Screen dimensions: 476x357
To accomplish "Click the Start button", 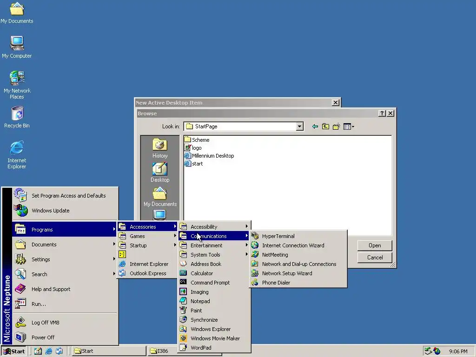I will point(13,351).
